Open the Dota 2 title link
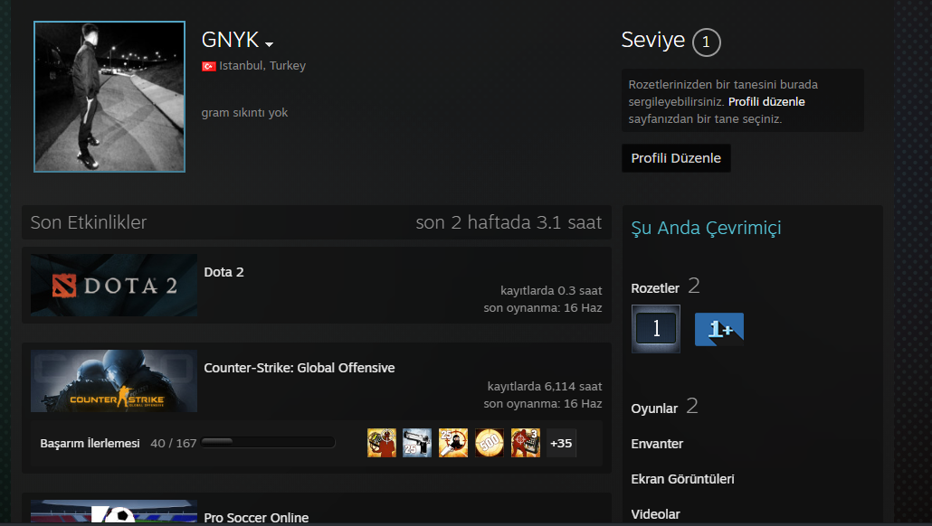 click(x=223, y=272)
